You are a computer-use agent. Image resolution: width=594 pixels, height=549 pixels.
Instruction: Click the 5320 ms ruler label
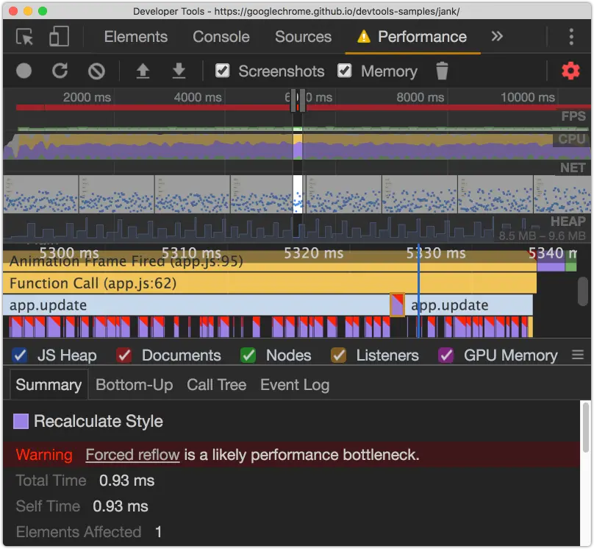click(x=314, y=253)
